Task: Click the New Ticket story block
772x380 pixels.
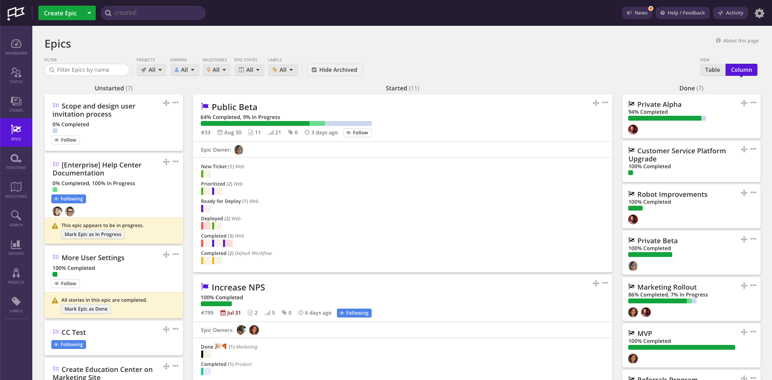Action: pyautogui.click(x=206, y=174)
